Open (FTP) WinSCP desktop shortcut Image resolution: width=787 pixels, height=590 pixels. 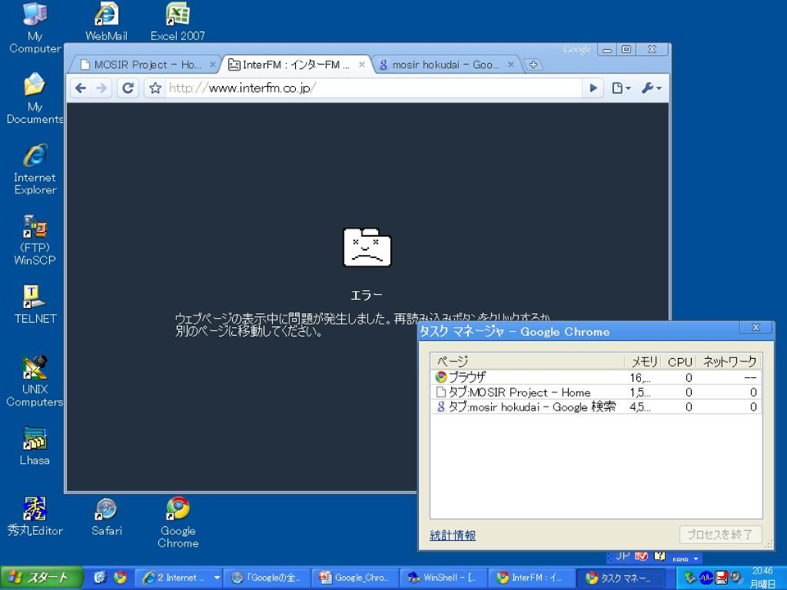coord(34,240)
